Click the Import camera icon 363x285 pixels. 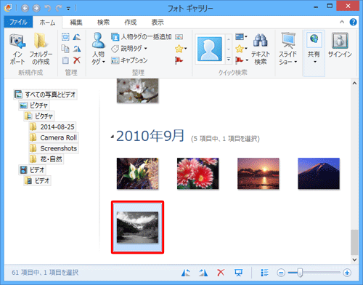point(17,41)
